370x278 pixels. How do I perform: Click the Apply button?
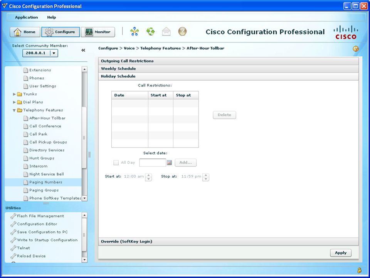[x=340, y=253]
